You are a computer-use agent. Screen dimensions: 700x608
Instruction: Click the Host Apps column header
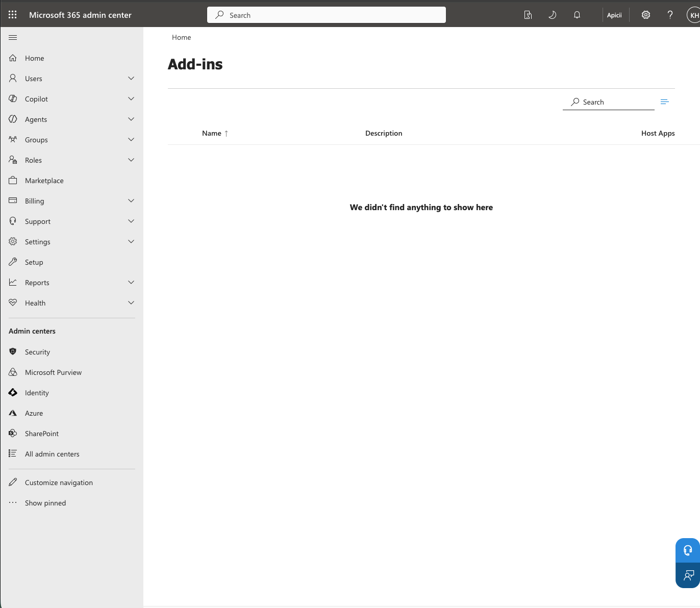click(x=658, y=133)
